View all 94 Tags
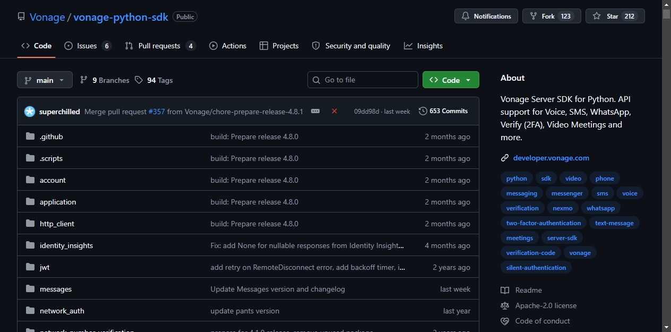This screenshot has width=671, height=332. pos(154,80)
